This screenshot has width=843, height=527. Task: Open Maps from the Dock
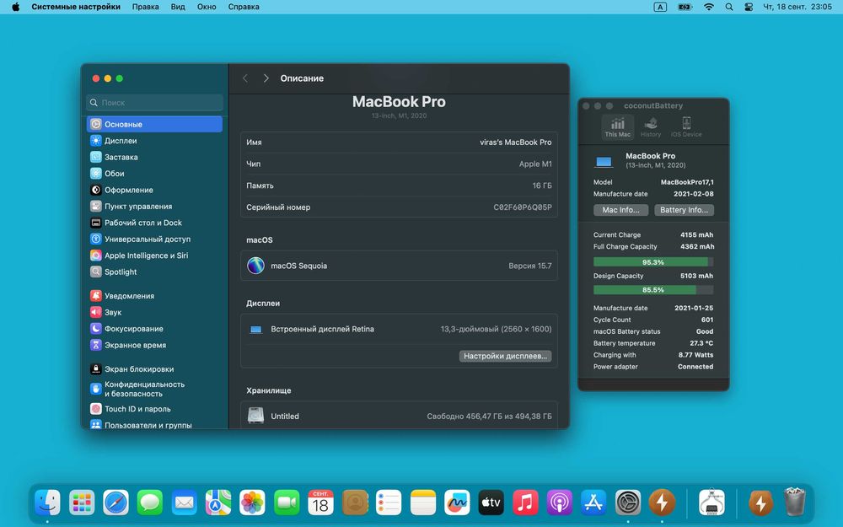click(x=218, y=503)
